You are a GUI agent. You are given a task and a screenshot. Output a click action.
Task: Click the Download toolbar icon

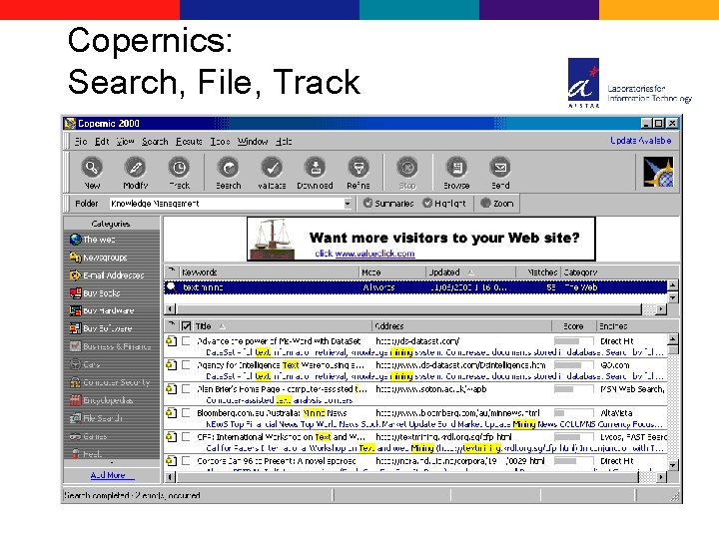tap(315, 168)
